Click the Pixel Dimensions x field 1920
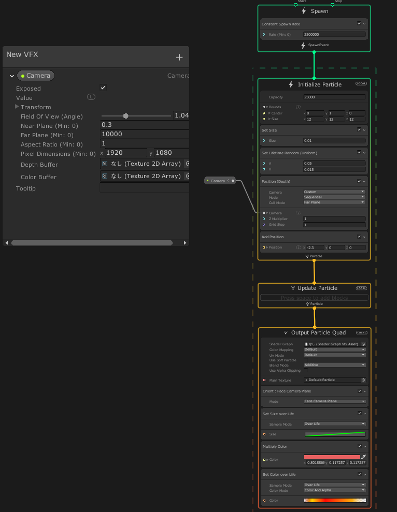 click(126, 153)
